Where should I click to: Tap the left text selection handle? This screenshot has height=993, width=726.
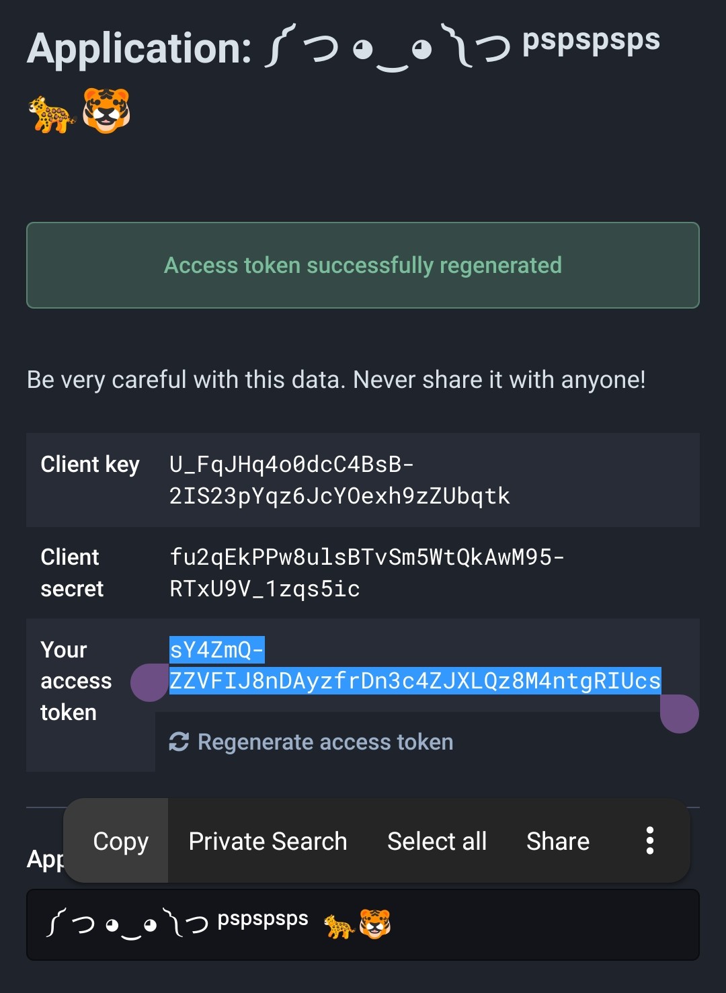(x=149, y=683)
